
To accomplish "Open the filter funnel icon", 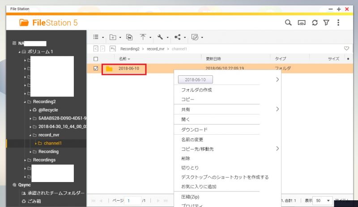I will [x=326, y=23].
